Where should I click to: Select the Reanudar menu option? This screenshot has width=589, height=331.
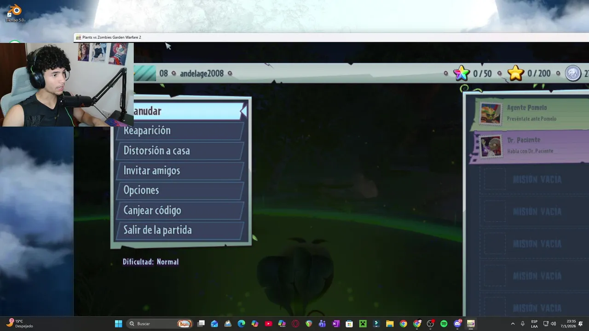point(190,111)
